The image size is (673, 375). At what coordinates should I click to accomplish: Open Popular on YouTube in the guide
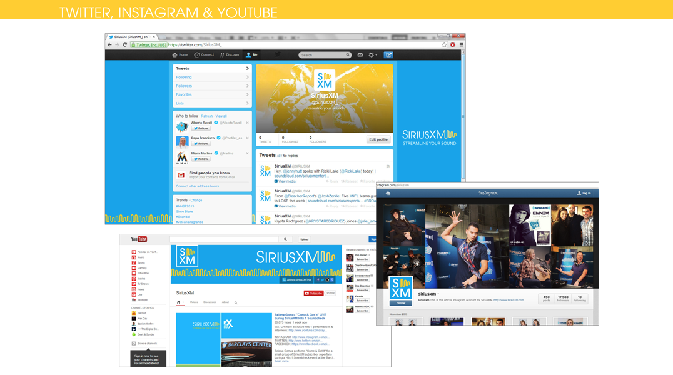144,252
